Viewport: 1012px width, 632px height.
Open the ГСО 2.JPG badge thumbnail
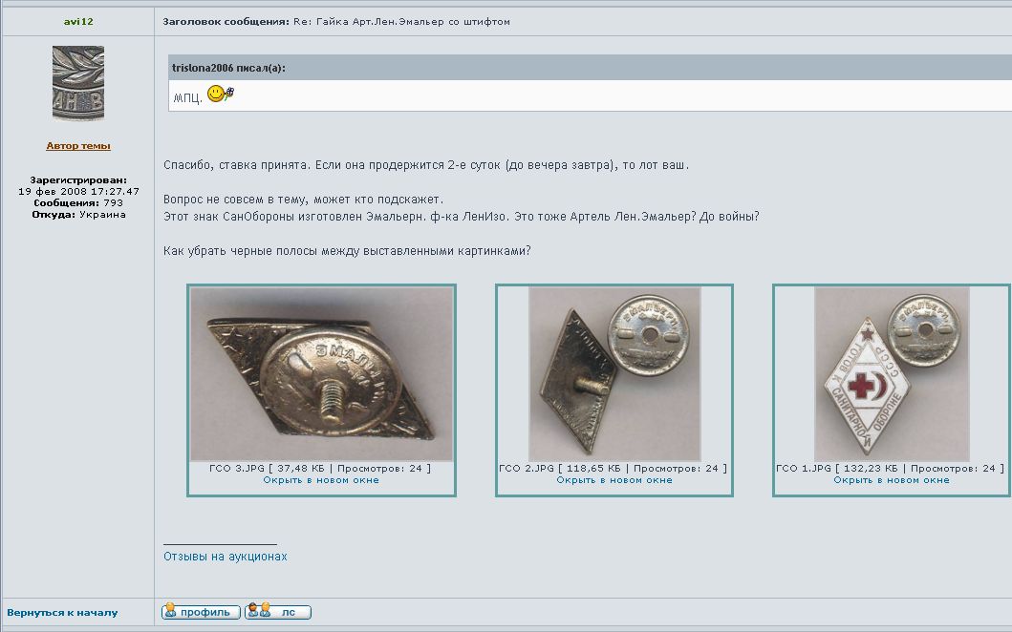coord(614,374)
